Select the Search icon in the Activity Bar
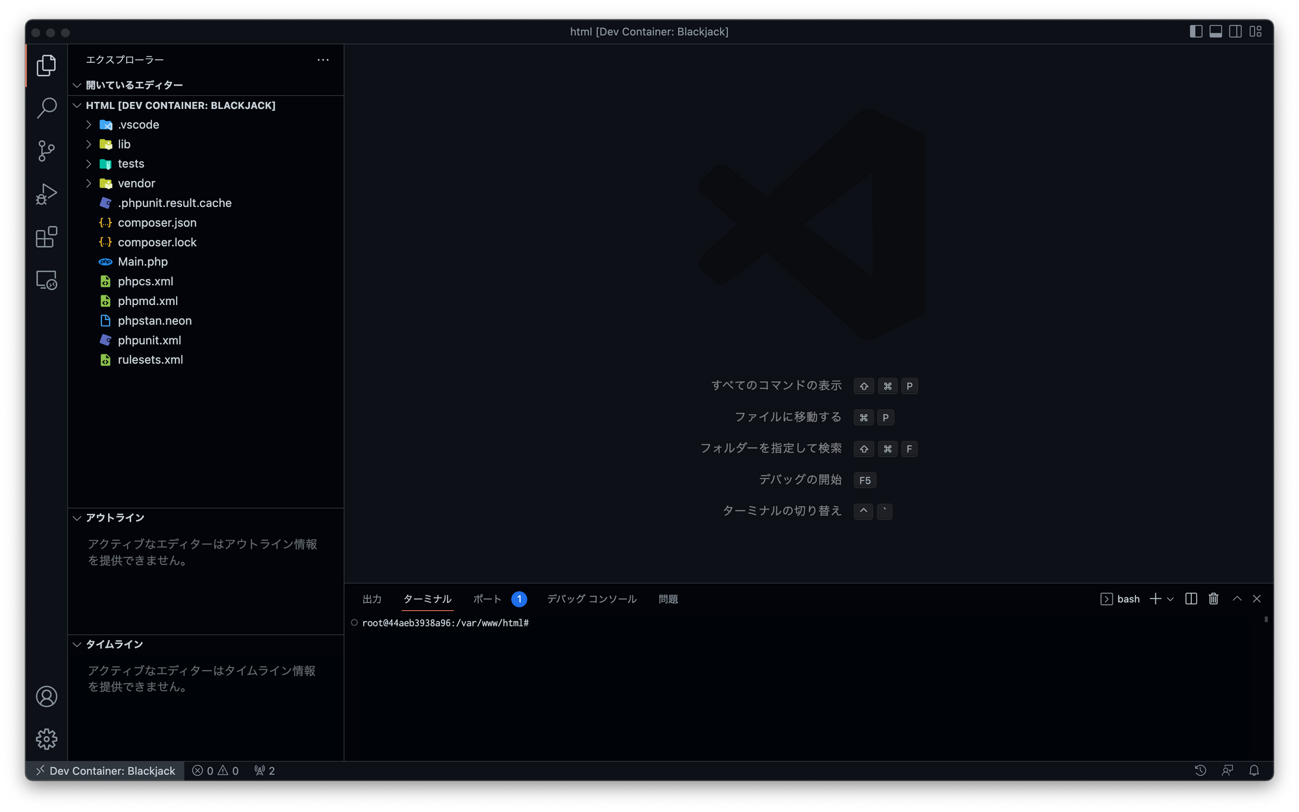Image resolution: width=1299 pixels, height=812 pixels. coord(45,108)
